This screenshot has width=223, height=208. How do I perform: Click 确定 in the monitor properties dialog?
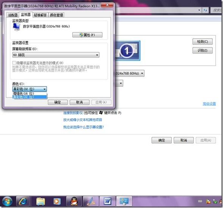58,102
